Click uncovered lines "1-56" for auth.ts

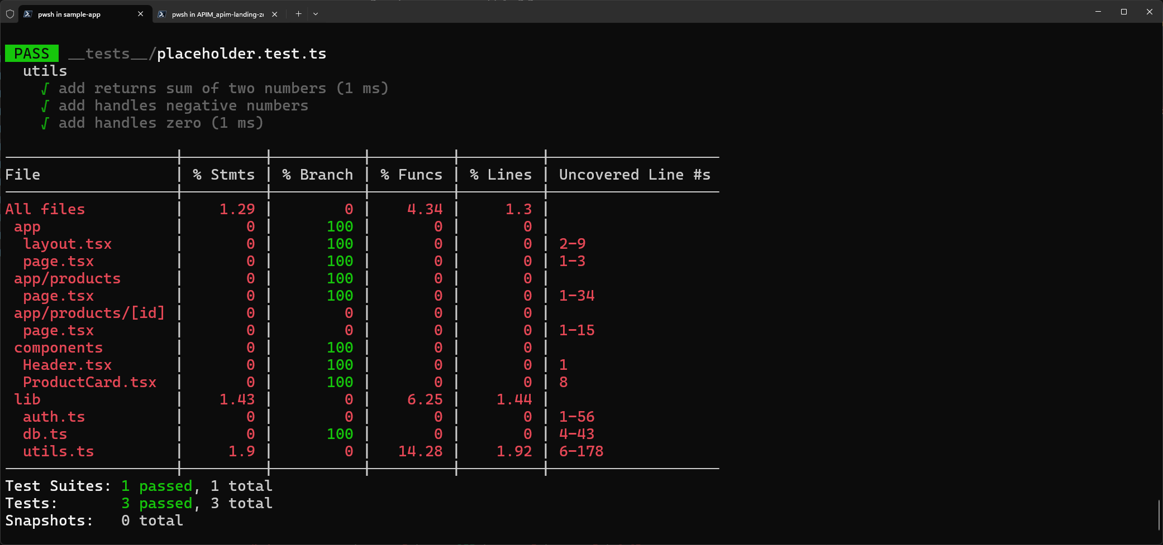point(577,417)
